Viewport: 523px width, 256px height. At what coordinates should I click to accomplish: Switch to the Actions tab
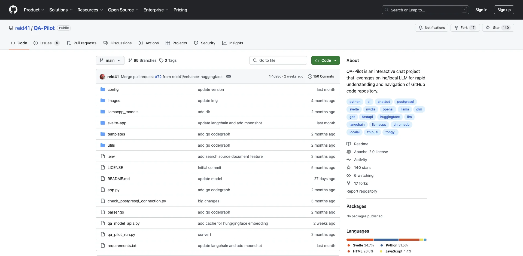(149, 43)
